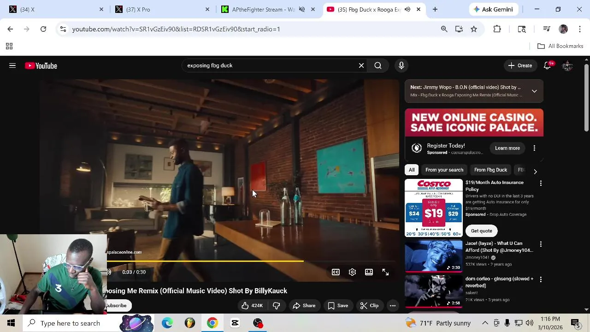Unmute the APtheFighter Stream tab audio
The image size is (590, 332).
coord(302,9)
